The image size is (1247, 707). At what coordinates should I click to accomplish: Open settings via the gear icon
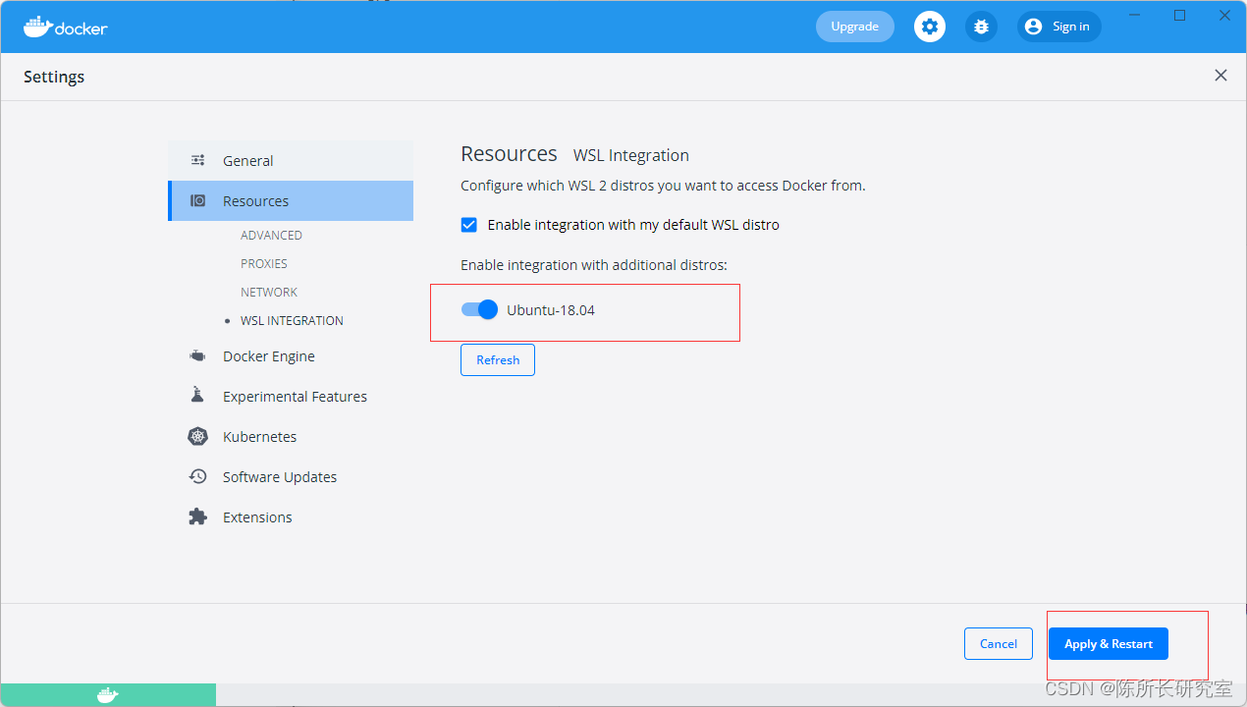point(930,27)
